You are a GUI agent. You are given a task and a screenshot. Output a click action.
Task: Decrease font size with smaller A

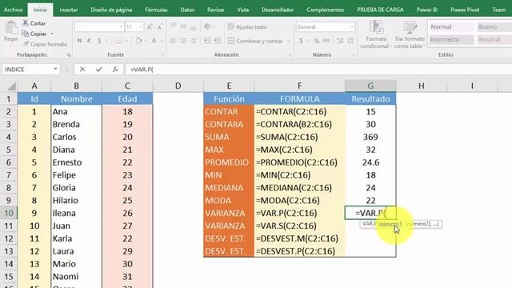[160, 27]
